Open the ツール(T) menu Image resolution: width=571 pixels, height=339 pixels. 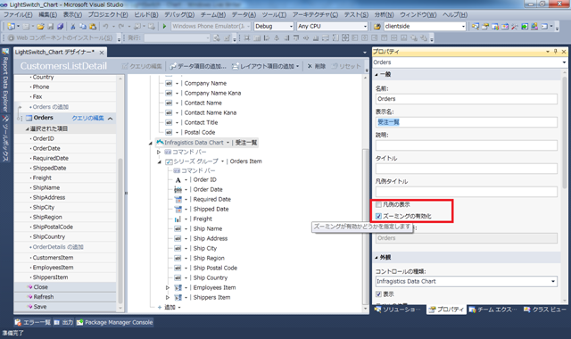pos(274,15)
